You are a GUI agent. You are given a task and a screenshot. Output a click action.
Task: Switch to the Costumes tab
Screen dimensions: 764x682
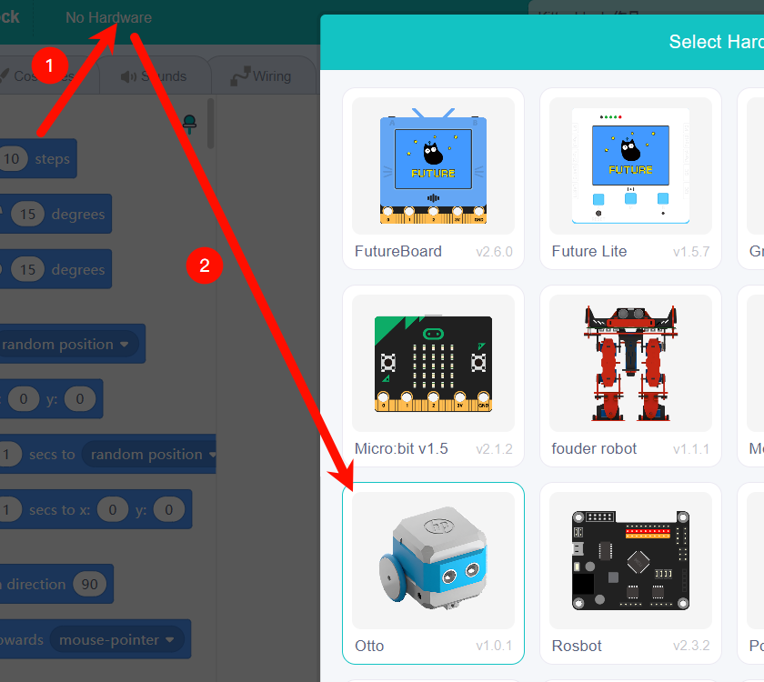click(41, 76)
